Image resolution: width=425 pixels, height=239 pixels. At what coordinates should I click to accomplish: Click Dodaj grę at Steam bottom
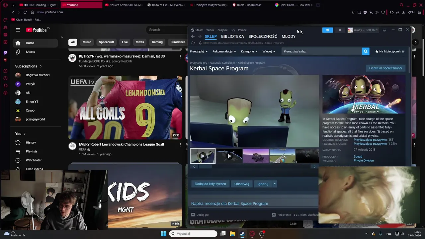click(x=200, y=215)
